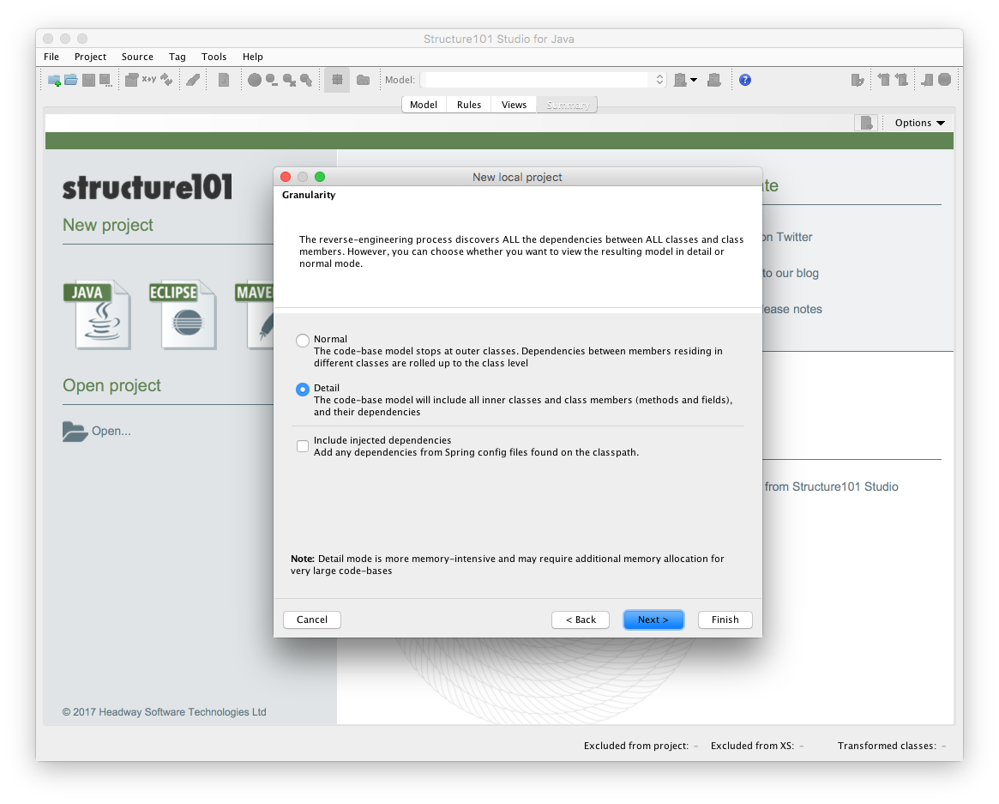
Task: Click the folder icon beside Open...
Action: tap(75, 431)
